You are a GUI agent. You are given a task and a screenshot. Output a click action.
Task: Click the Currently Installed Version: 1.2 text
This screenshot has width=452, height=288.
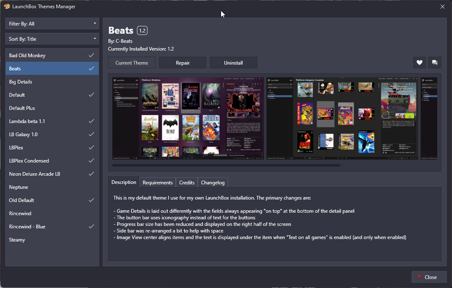141,49
